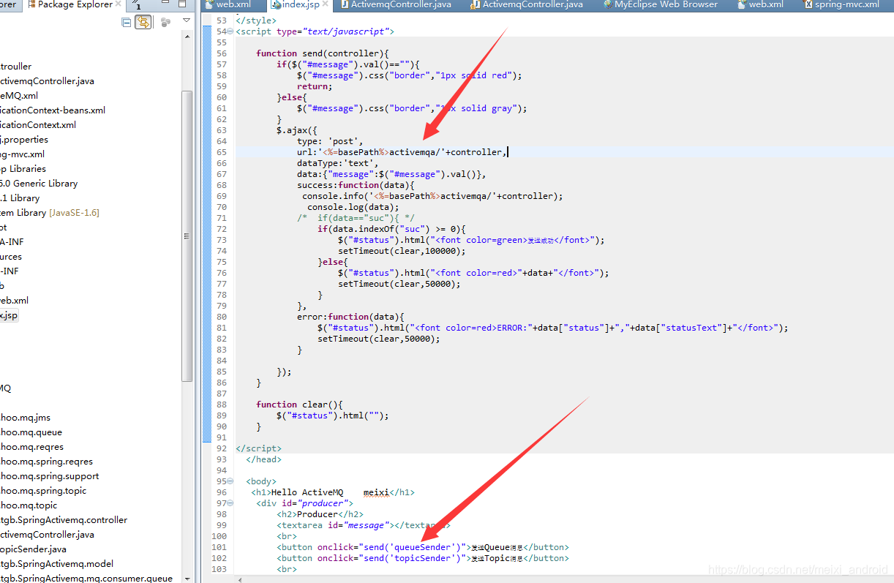The width and height of the screenshot is (894, 583).
Task: Open the spring-mvc.xml editor tab
Action: (841, 4)
